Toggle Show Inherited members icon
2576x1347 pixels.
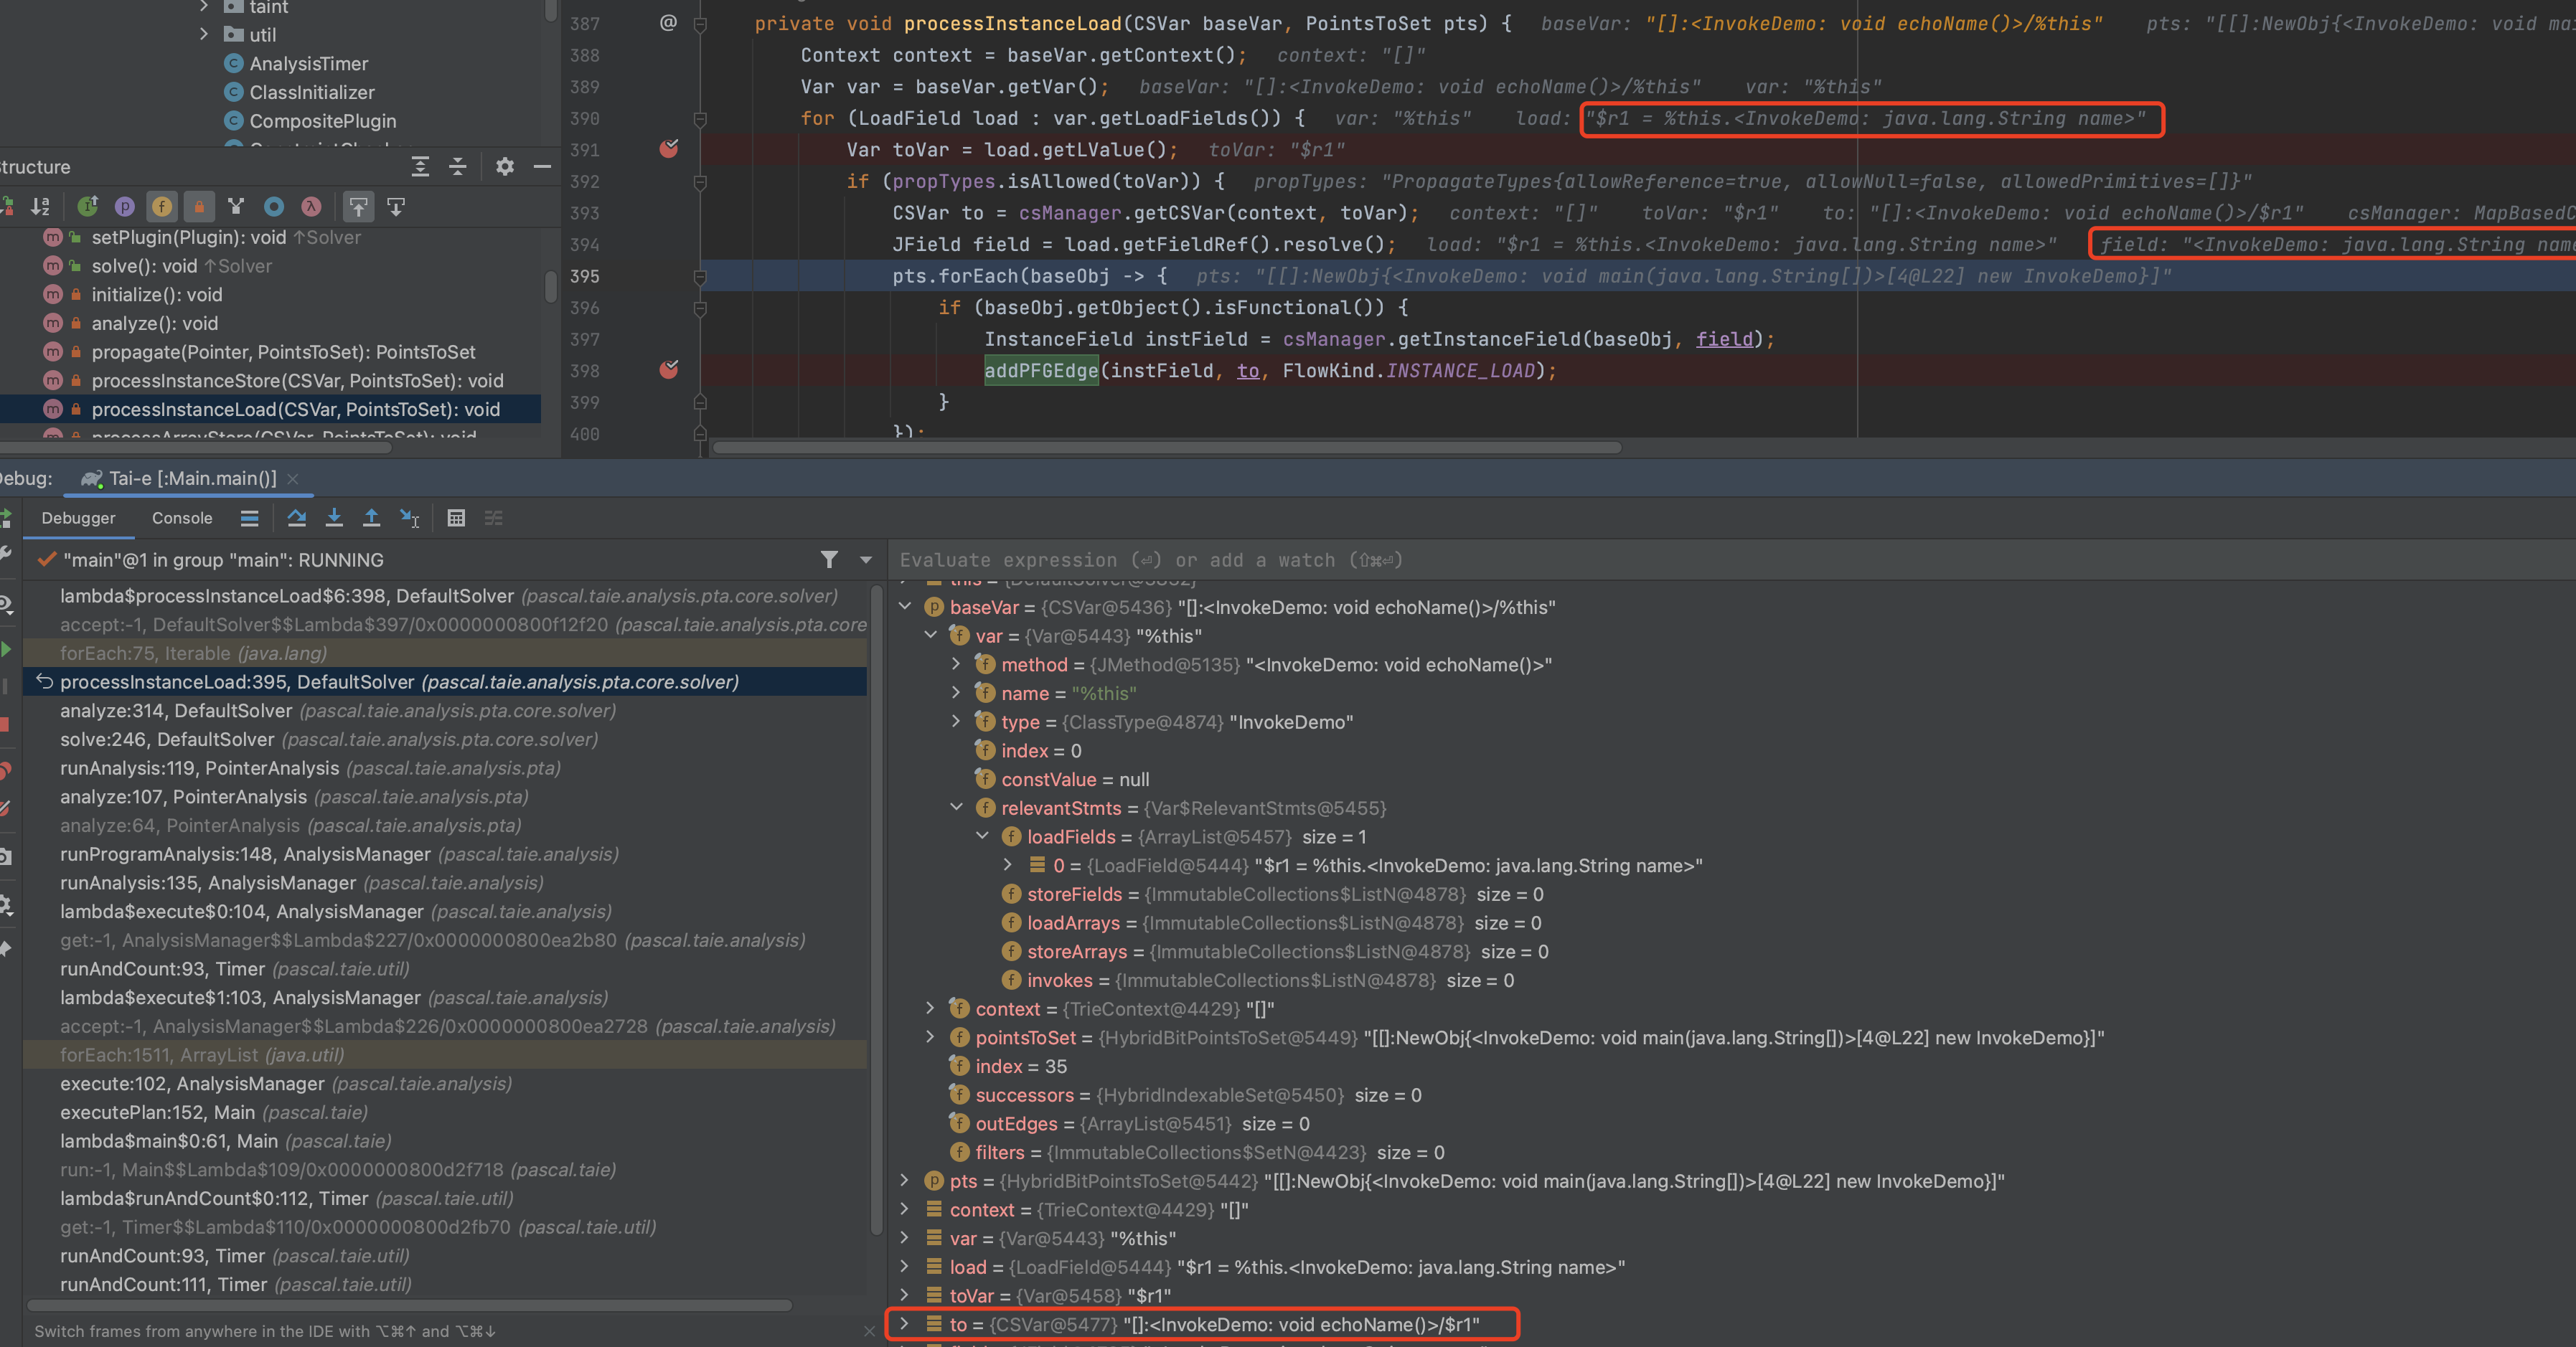[88, 207]
